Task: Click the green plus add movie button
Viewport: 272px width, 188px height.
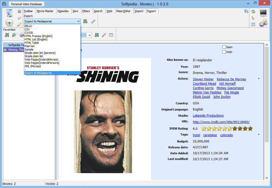Action: 9,23
